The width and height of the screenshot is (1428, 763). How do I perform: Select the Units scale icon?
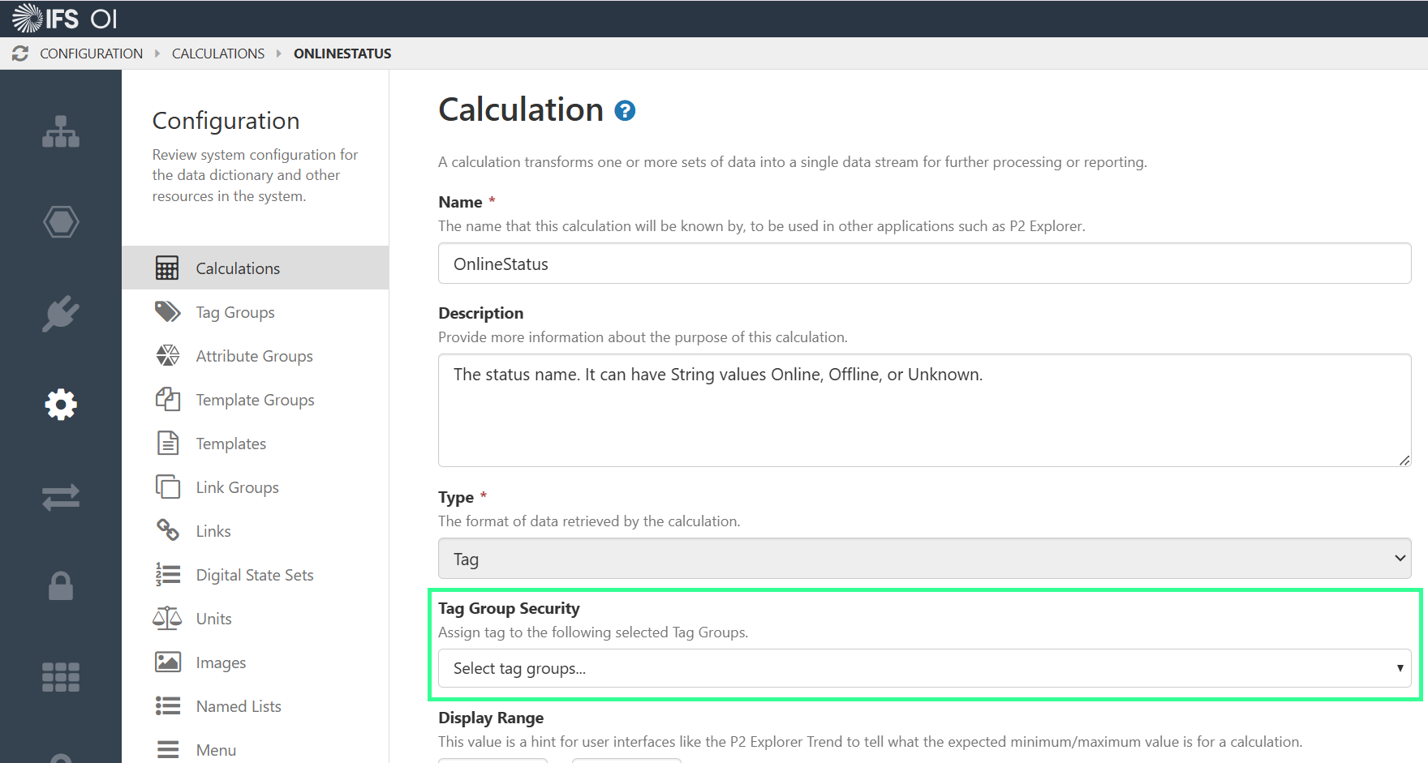click(167, 618)
